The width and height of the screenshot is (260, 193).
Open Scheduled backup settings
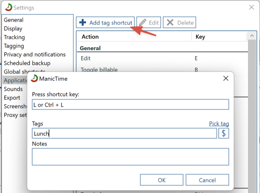(x=27, y=63)
